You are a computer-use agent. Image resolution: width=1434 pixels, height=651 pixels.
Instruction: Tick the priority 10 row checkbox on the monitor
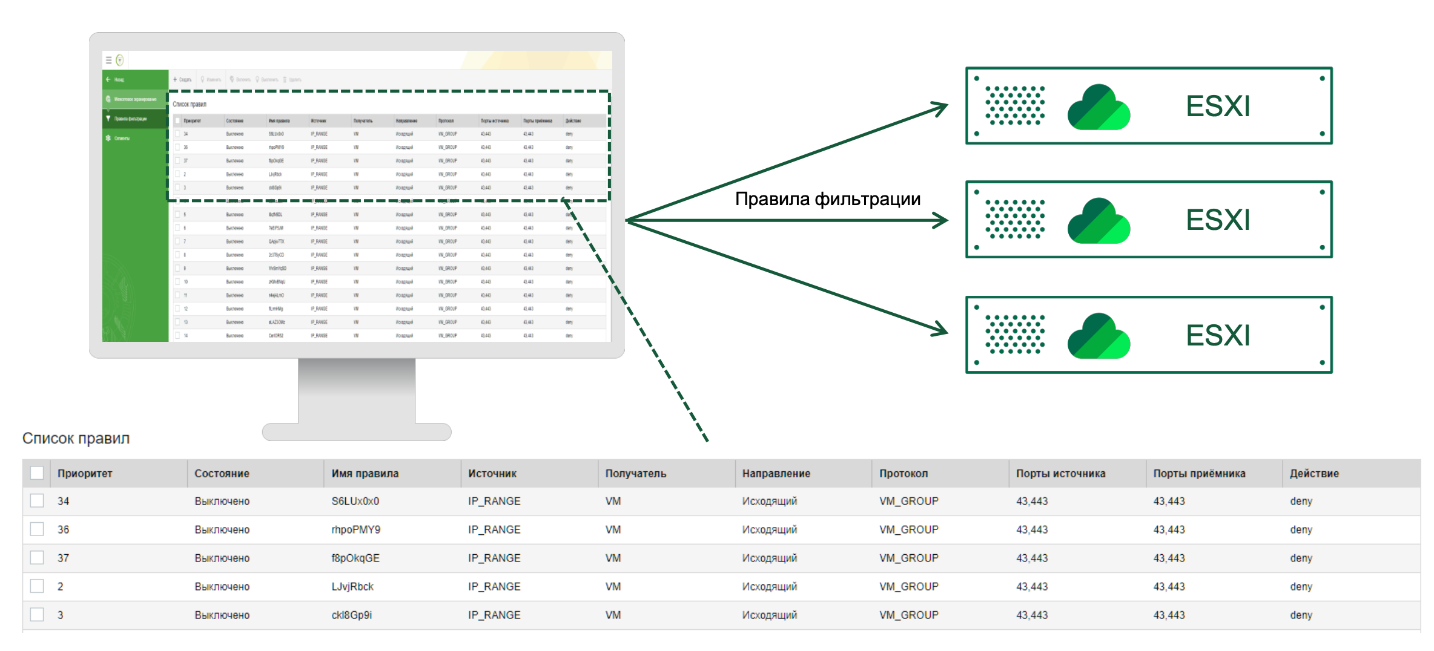(177, 282)
